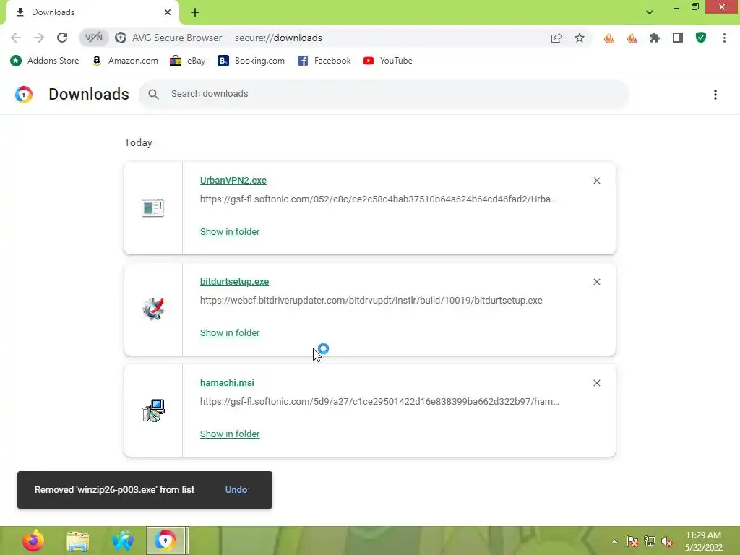The image size is (740, 555).
Task: Show UrbanVPN2.exe in folder
Action: [x=230, y=232]
